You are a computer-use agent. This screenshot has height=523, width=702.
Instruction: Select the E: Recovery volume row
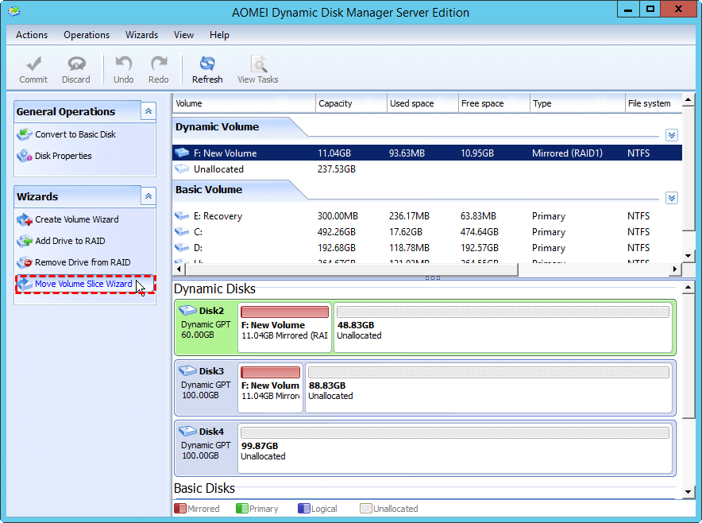click(218, 216)
